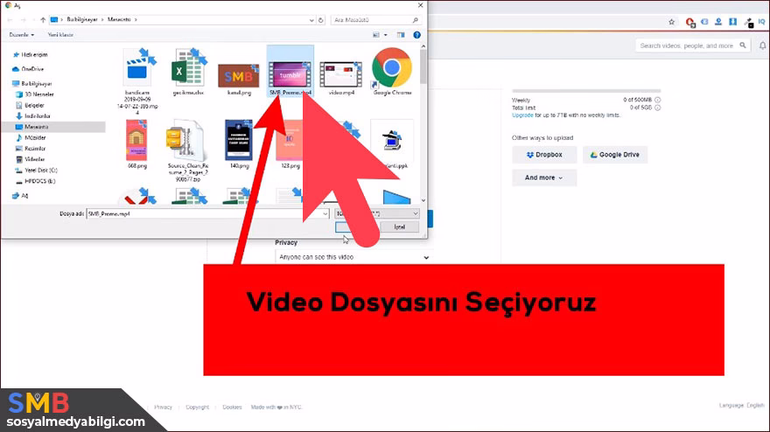
Task: Click Yeni klasör to create folder
Action: 60,35
